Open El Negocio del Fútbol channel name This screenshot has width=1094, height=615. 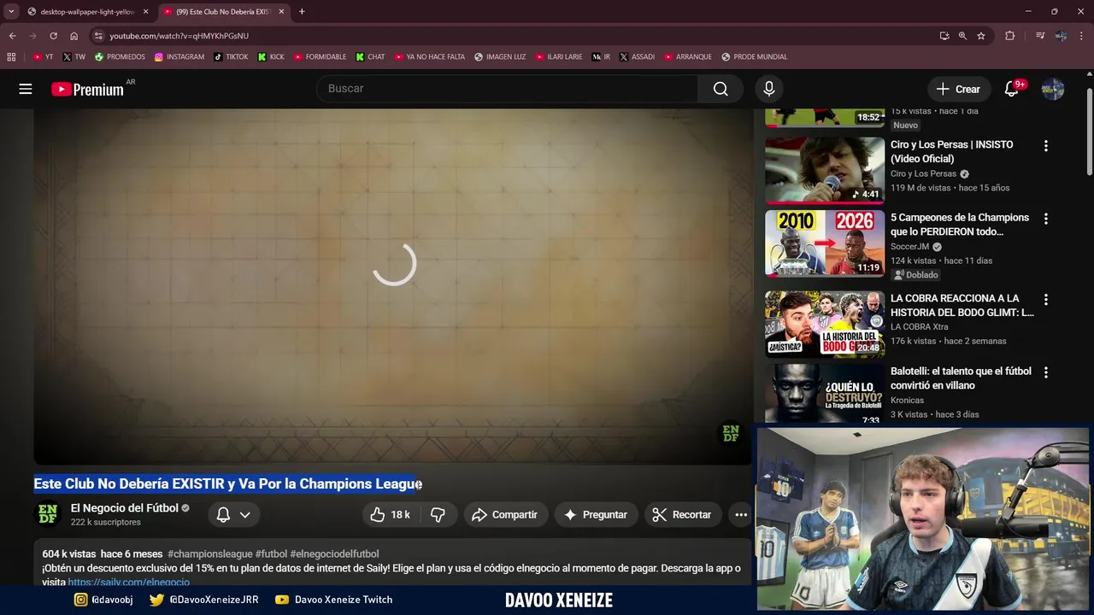point(125,507)
